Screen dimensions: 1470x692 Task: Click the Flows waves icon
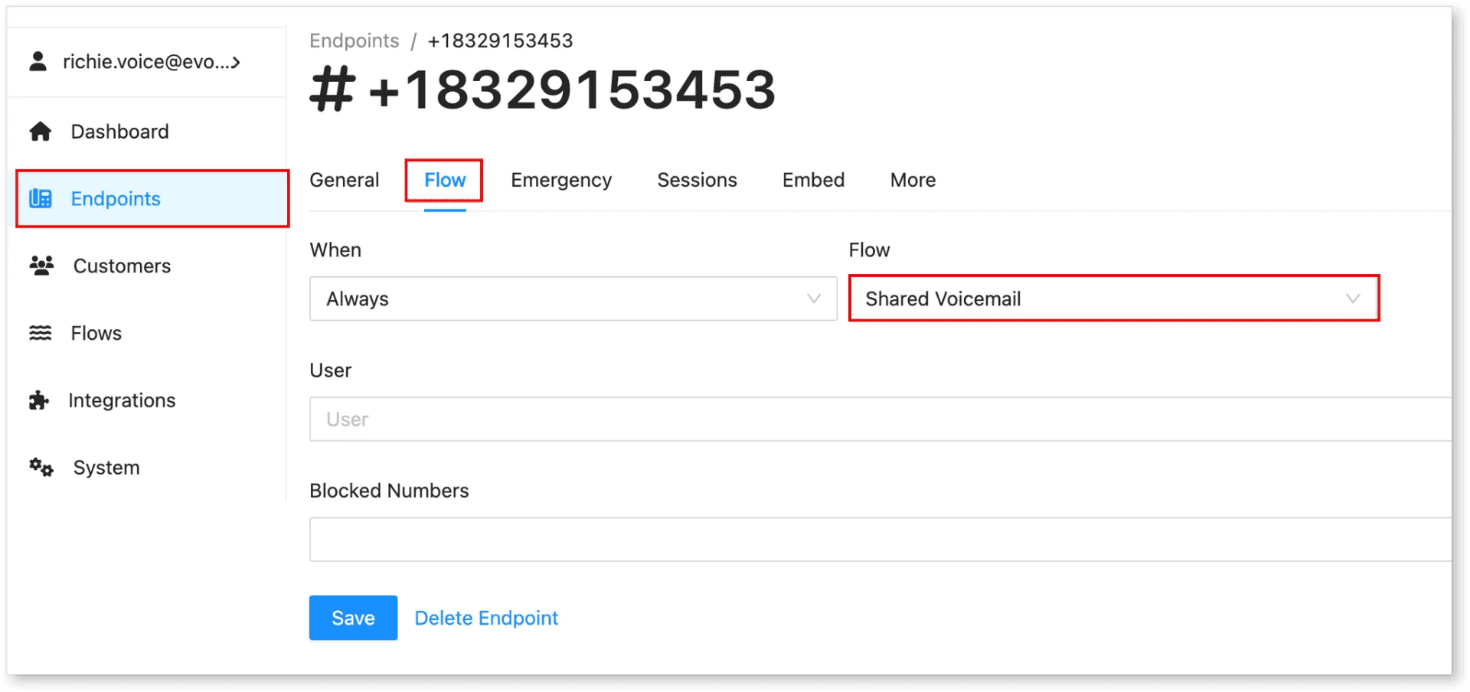(x=40, y=333)
